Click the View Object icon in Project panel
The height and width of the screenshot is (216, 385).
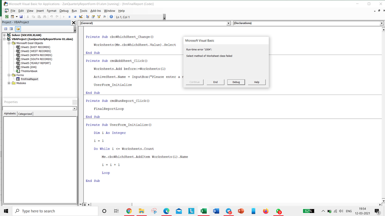11,29
